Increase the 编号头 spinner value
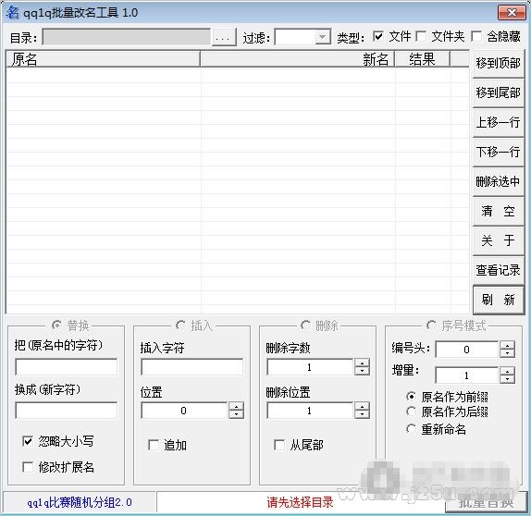Screen dimensions: 531x516 click(507, 345)
